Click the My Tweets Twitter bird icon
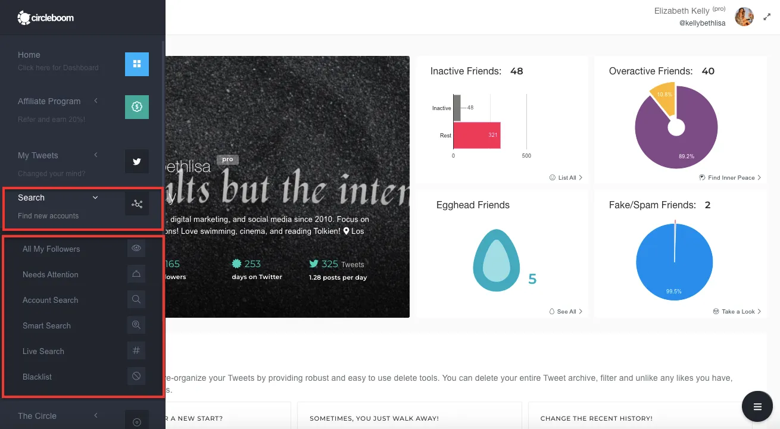 (x=137, y=161)
